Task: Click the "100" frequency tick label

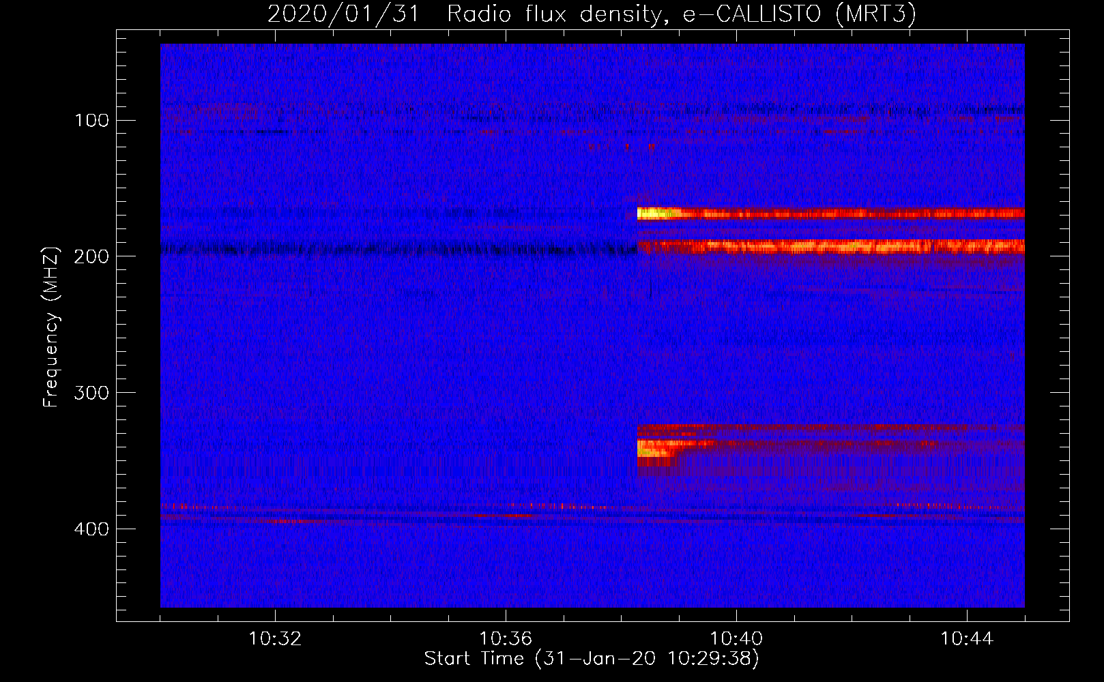Action: [x=92, y=121]
